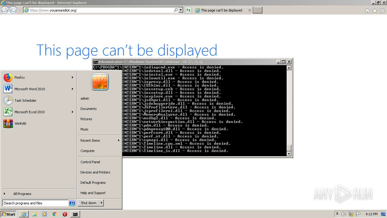The image size is (387, 218).
Task: Click the search icon in address bar
Action: (176, 10)
